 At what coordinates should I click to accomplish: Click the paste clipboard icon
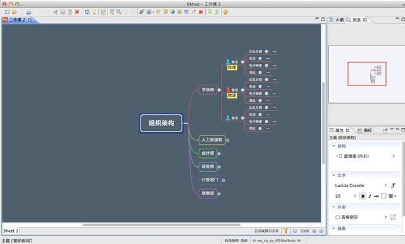70,12
